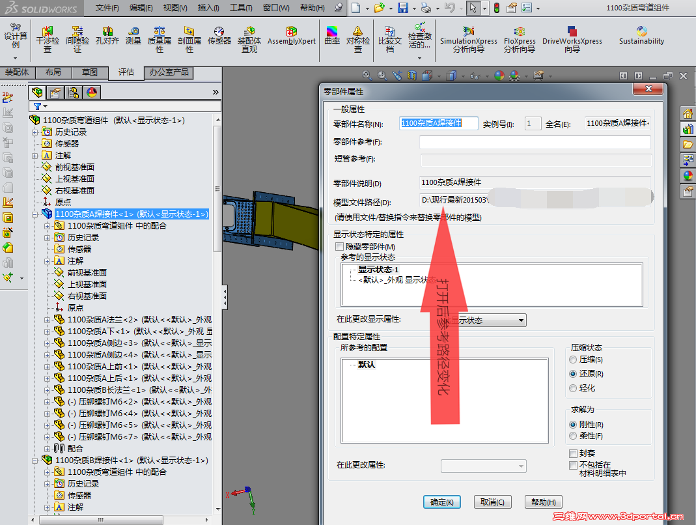Click the rebuild traffic light icon
Image resolution: width=696 pixels, height=525 pixels.
pos(497,8)
